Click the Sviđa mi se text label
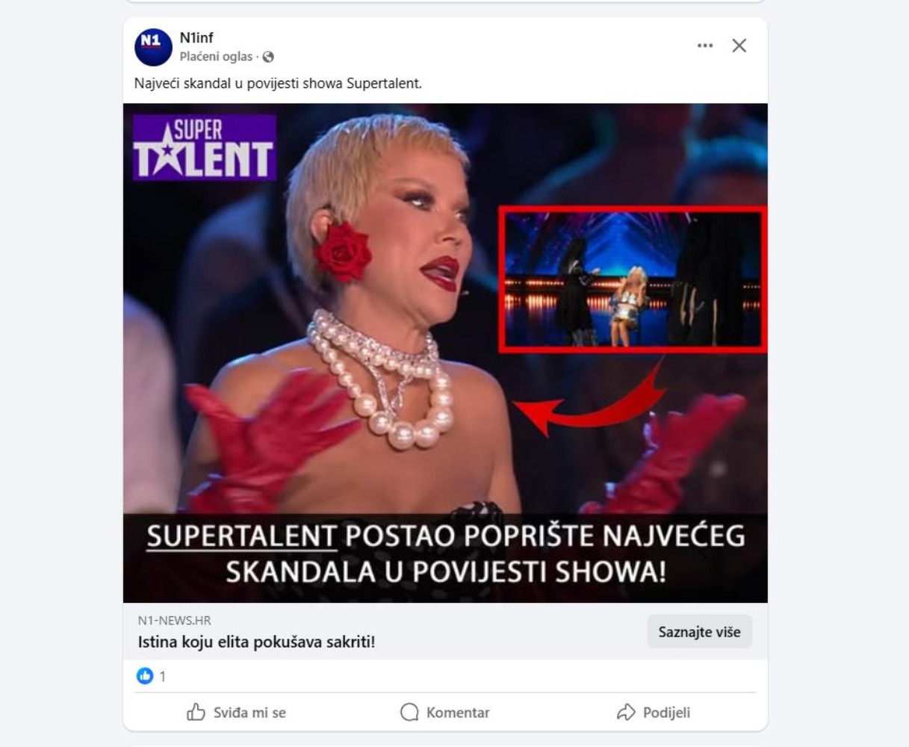This screenshot has height=747, width=909. (x=249, y=713)
